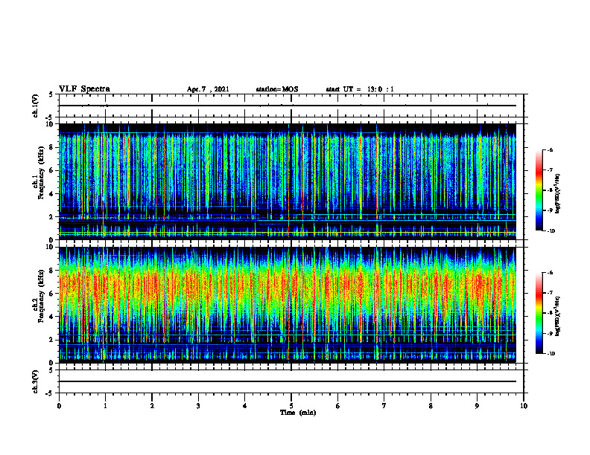This screenshot has height=455, width=590.
Task: Click the ch.1 colorbar "log(PSD)" label
Action: click(x=558, y=193)
